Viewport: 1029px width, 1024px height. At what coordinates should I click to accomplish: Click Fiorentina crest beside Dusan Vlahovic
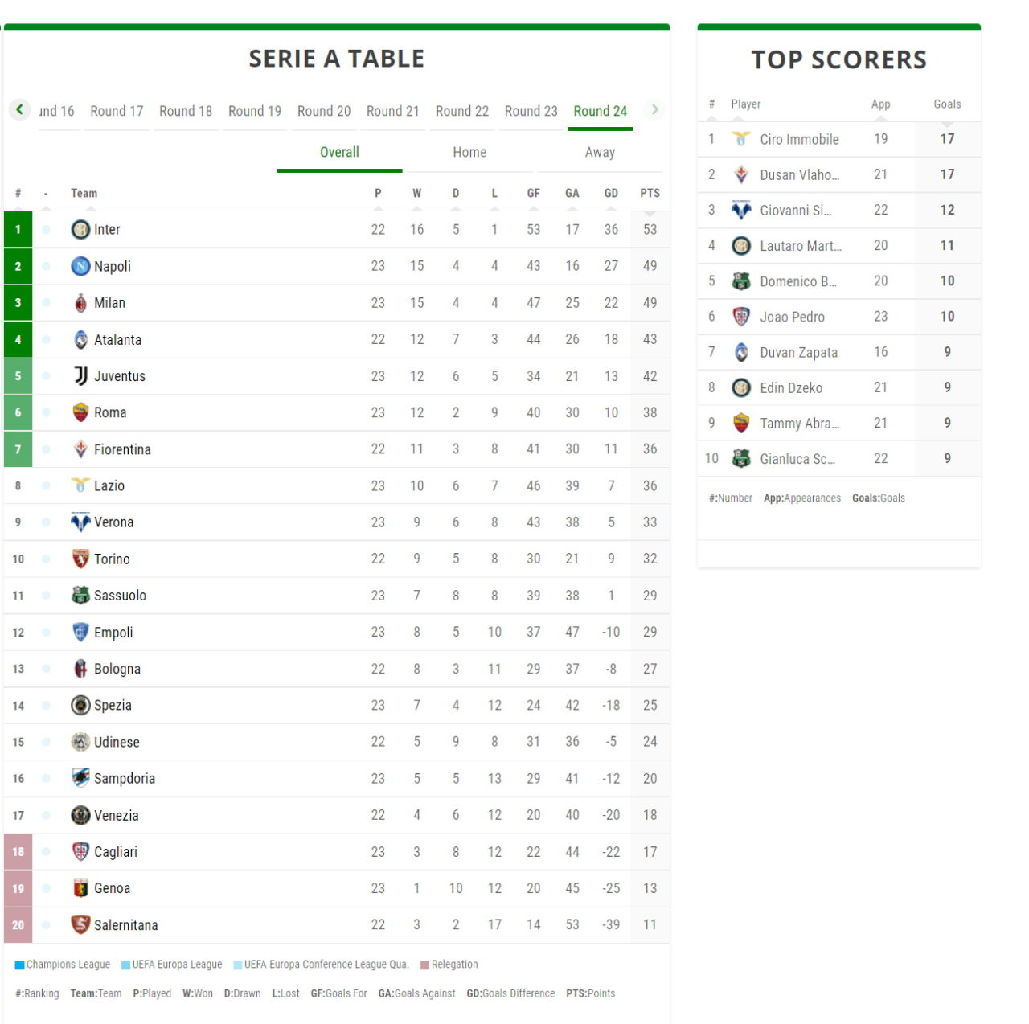coord(741,174)
